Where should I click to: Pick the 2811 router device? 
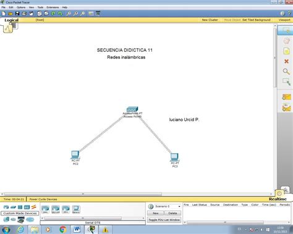coord(66,209)
